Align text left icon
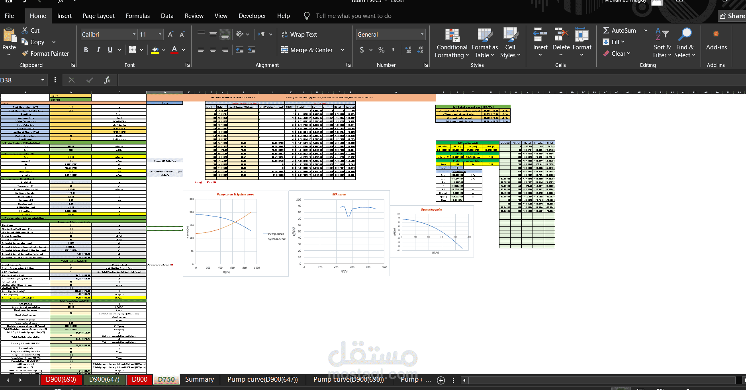The image size is (746, 390). [201, 50]
